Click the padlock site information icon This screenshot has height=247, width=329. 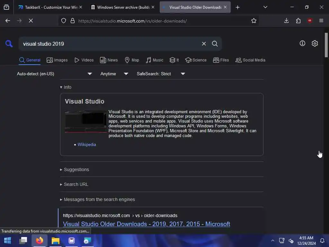click(x=73, y=21)
